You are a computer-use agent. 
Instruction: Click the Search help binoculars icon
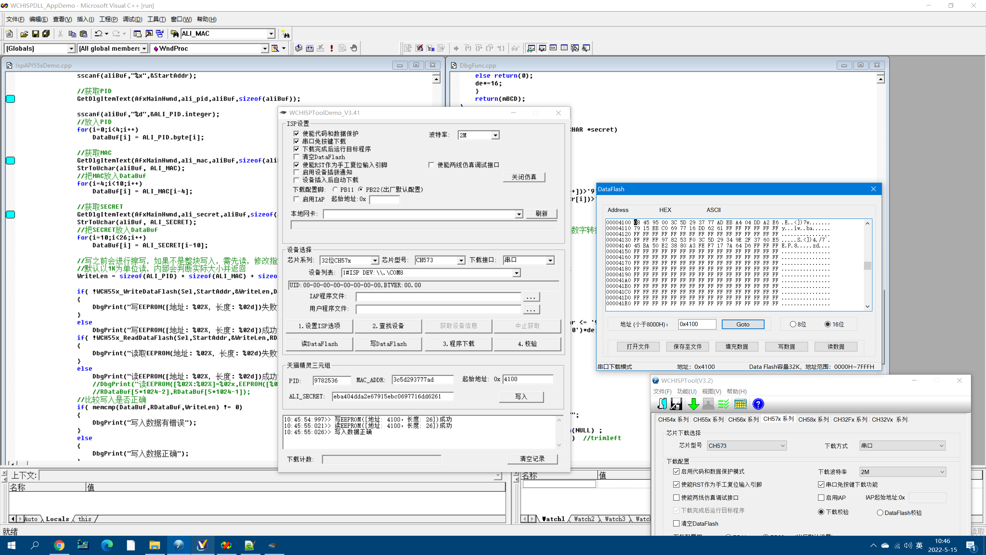[285, 34]
